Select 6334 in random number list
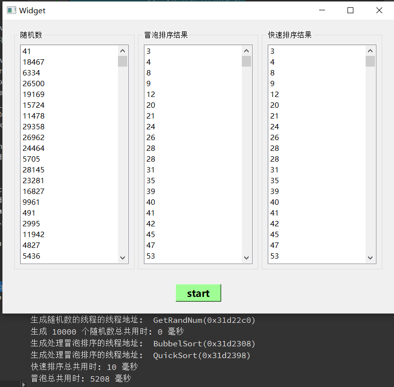Screen dimensions: 394x387 pos(69,73)
